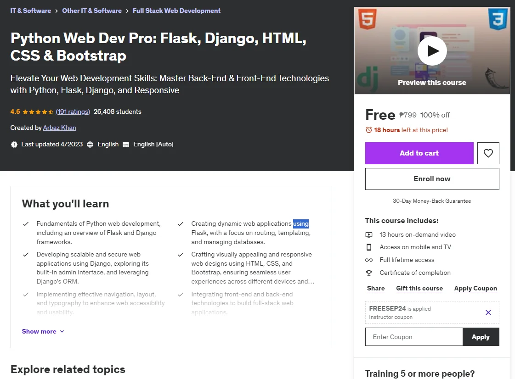Click the last updated badge icon
Viewport: 515px width, 379px height.
click(x=14, y=145)
